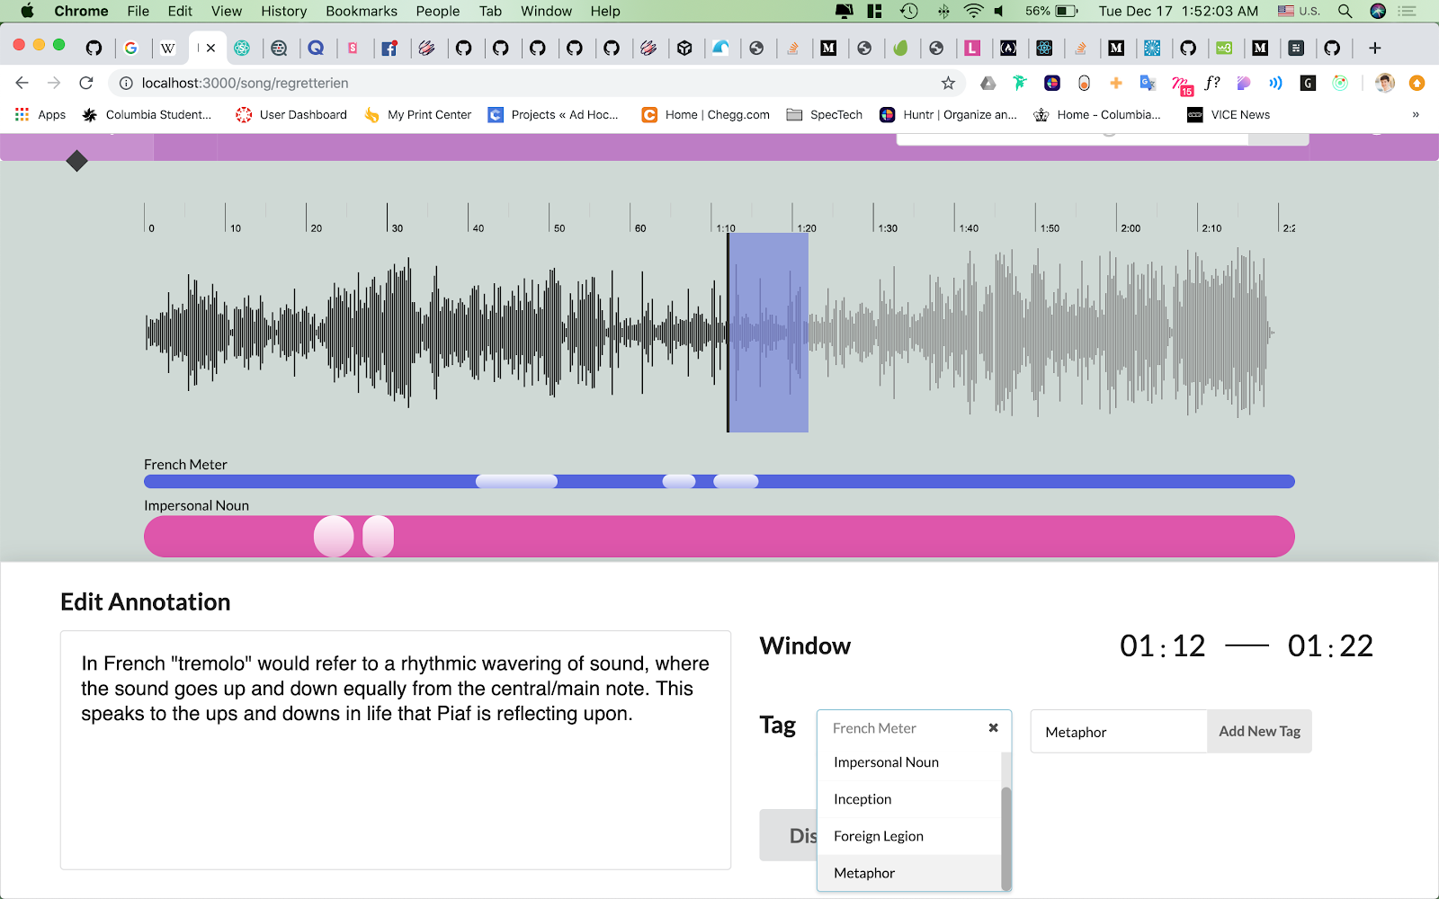Viewport: 1439px width, 899px height.
Task: Open the Bookmarks menu
Action: tap(362, 11)
